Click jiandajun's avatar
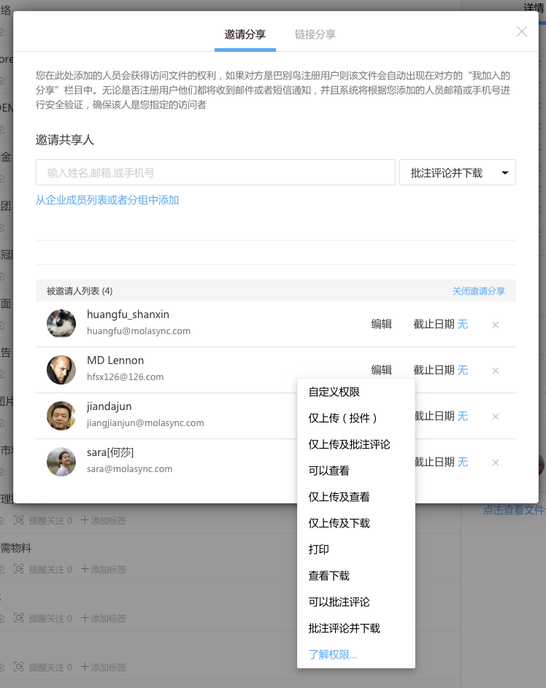Viewport: 546px width, 688px height. click(61, 416)
